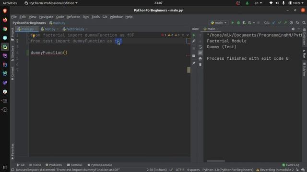The image size is (307, 172).
Task: Click PythonForBeginners breadcrumb in navigation bar
Action: coord(29,23)
